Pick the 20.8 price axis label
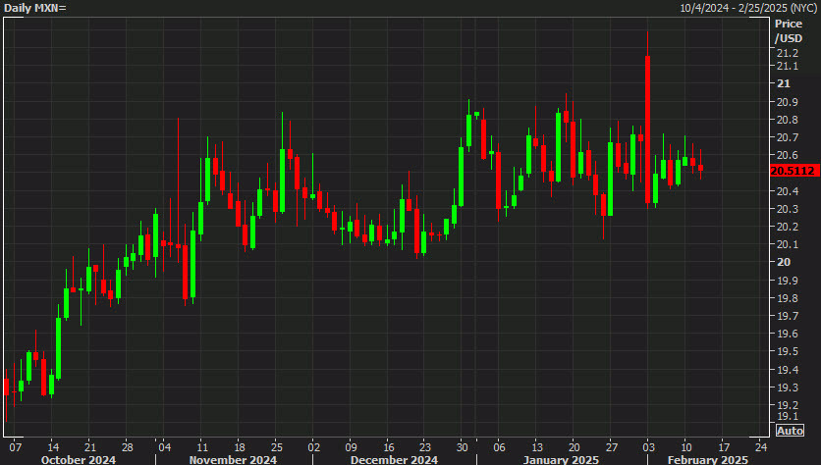Viewport: 821px width, 465px height. (788, 120)
